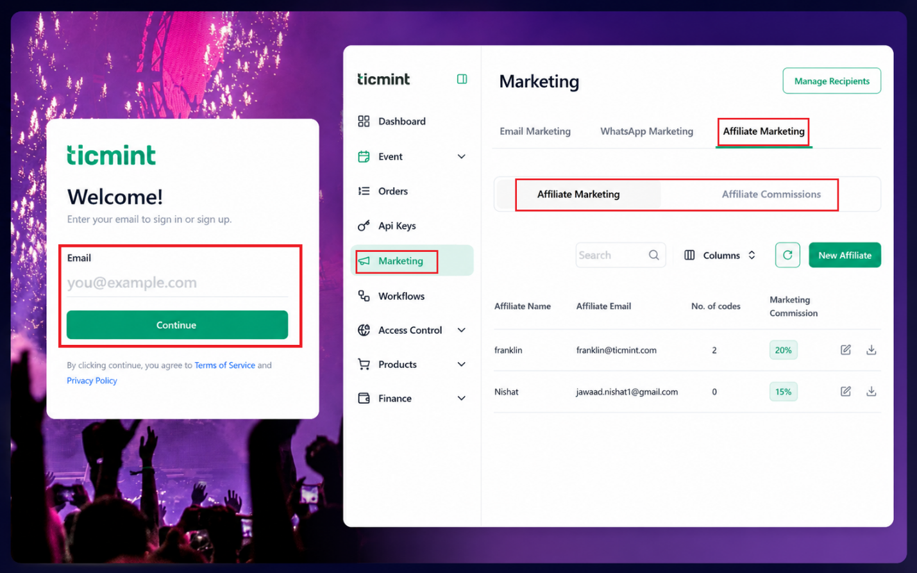Click the Api Keys key icon
Viewport: 917px width, 573px height.
click(364, 226)
